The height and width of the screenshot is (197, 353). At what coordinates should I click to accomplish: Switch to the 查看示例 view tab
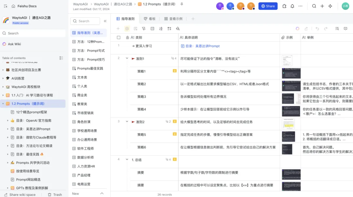point(173,19)
